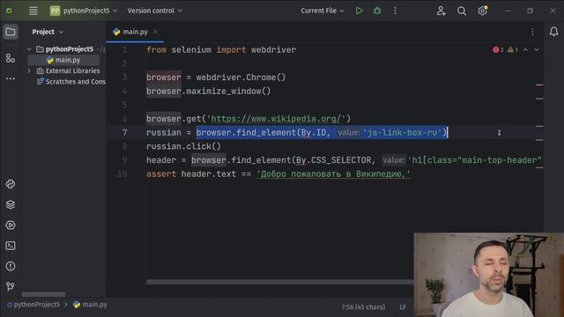The height and width of the screenshot is (317, 564).
Task: Show more tool windows ellipsis
Action: tap(11, 78)
